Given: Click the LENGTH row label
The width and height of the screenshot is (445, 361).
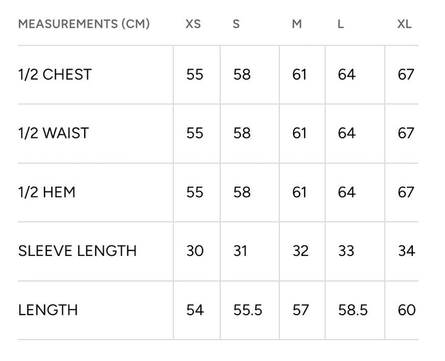Looking at the screenshot, I should tap(48, 310).
